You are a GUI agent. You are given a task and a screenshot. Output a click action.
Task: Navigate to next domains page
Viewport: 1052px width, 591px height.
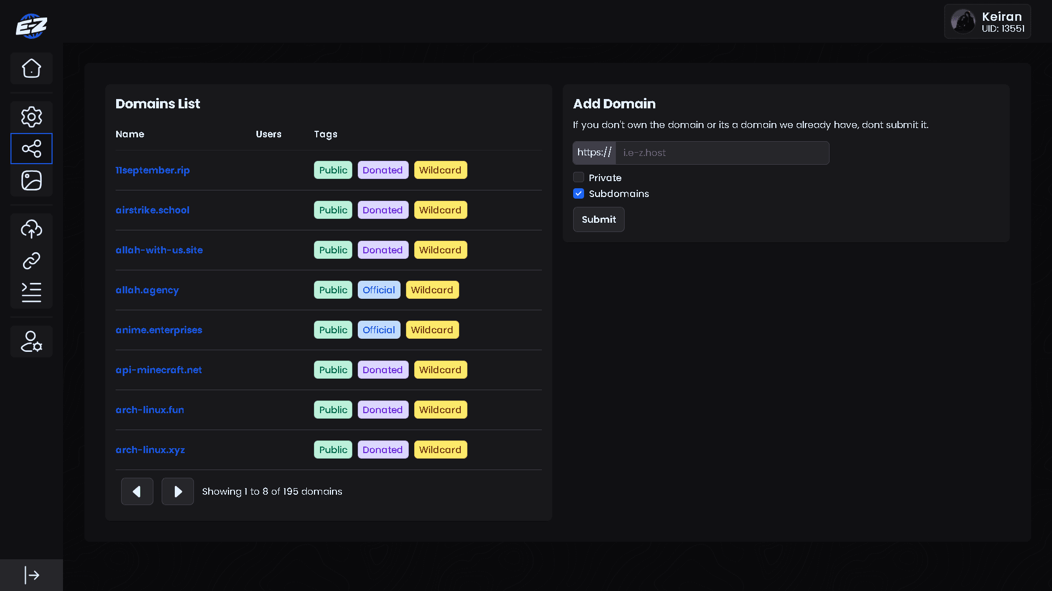coord(177,491)
